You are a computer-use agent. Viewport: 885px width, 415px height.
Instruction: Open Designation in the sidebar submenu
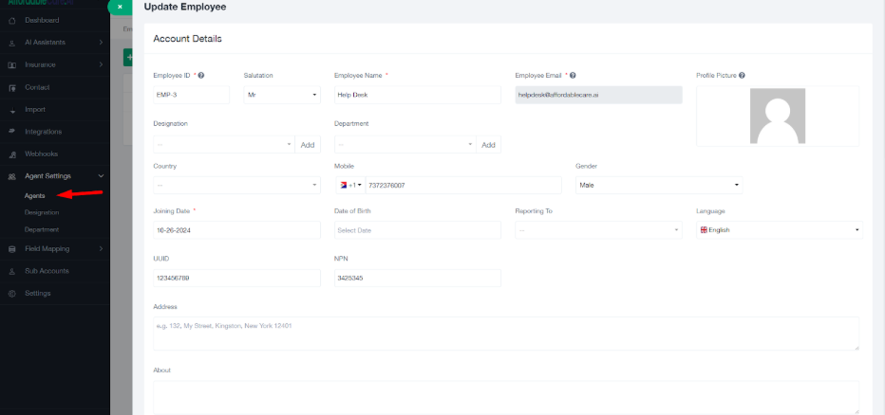click(x=42, y=212)
